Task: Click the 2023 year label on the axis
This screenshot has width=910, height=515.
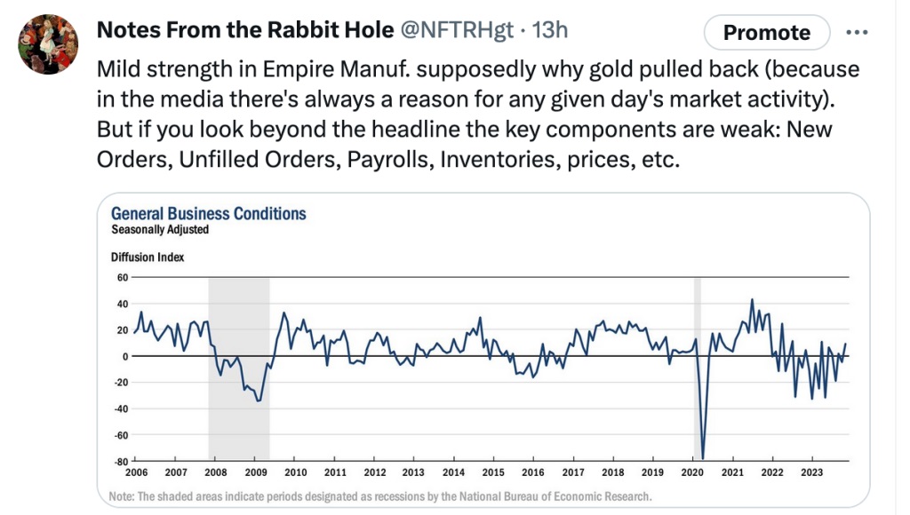Action: 811,472
